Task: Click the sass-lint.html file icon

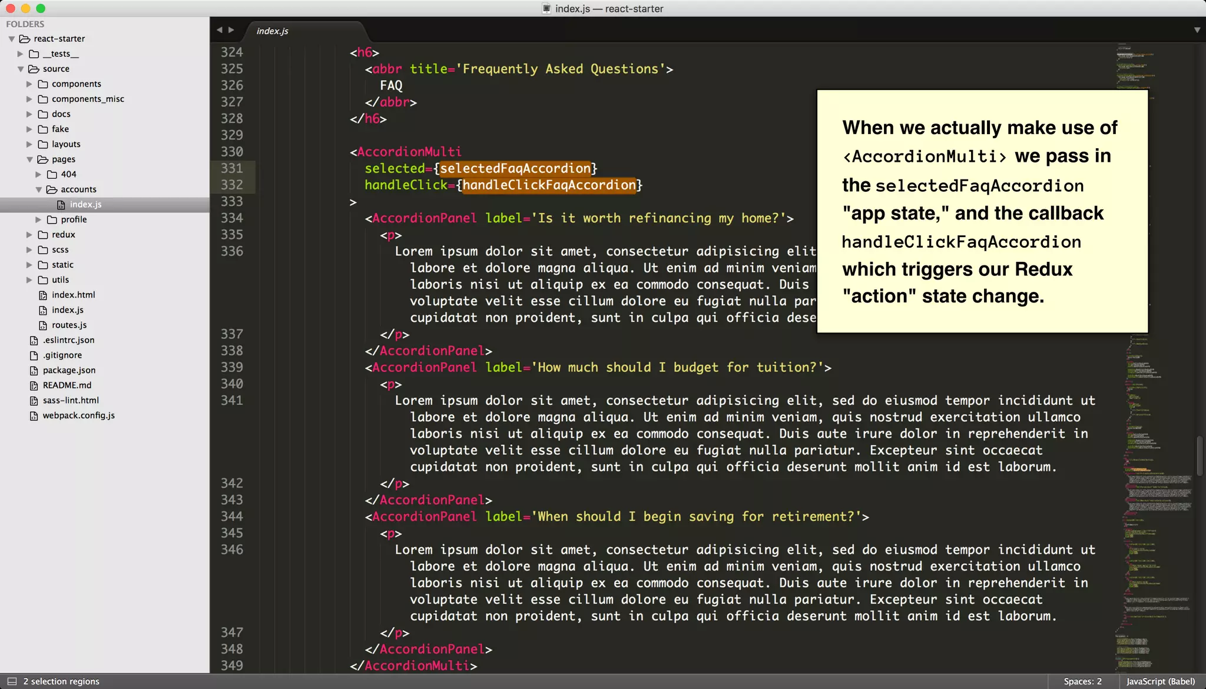Action: pyautogui.click(x=34, y=401)
